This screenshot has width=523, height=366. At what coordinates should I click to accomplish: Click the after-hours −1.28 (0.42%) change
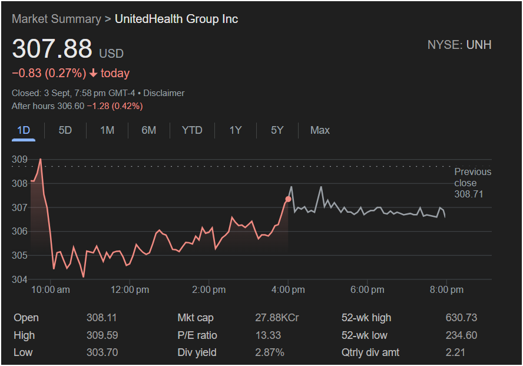[x=115, y=106]
